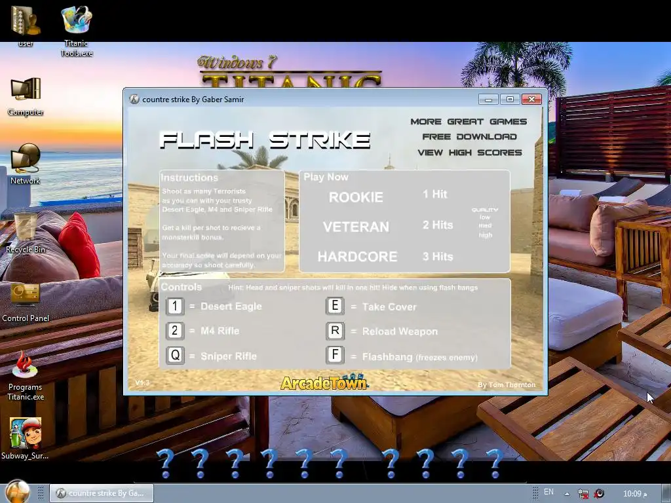This screenshot has height=503, width=671.
Task: Click the '3 Hits' text
Action: pos(438,256)
